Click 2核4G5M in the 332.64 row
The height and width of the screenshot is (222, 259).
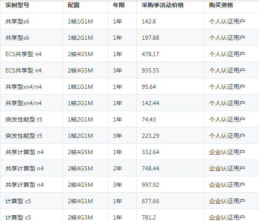click(80, 152)
